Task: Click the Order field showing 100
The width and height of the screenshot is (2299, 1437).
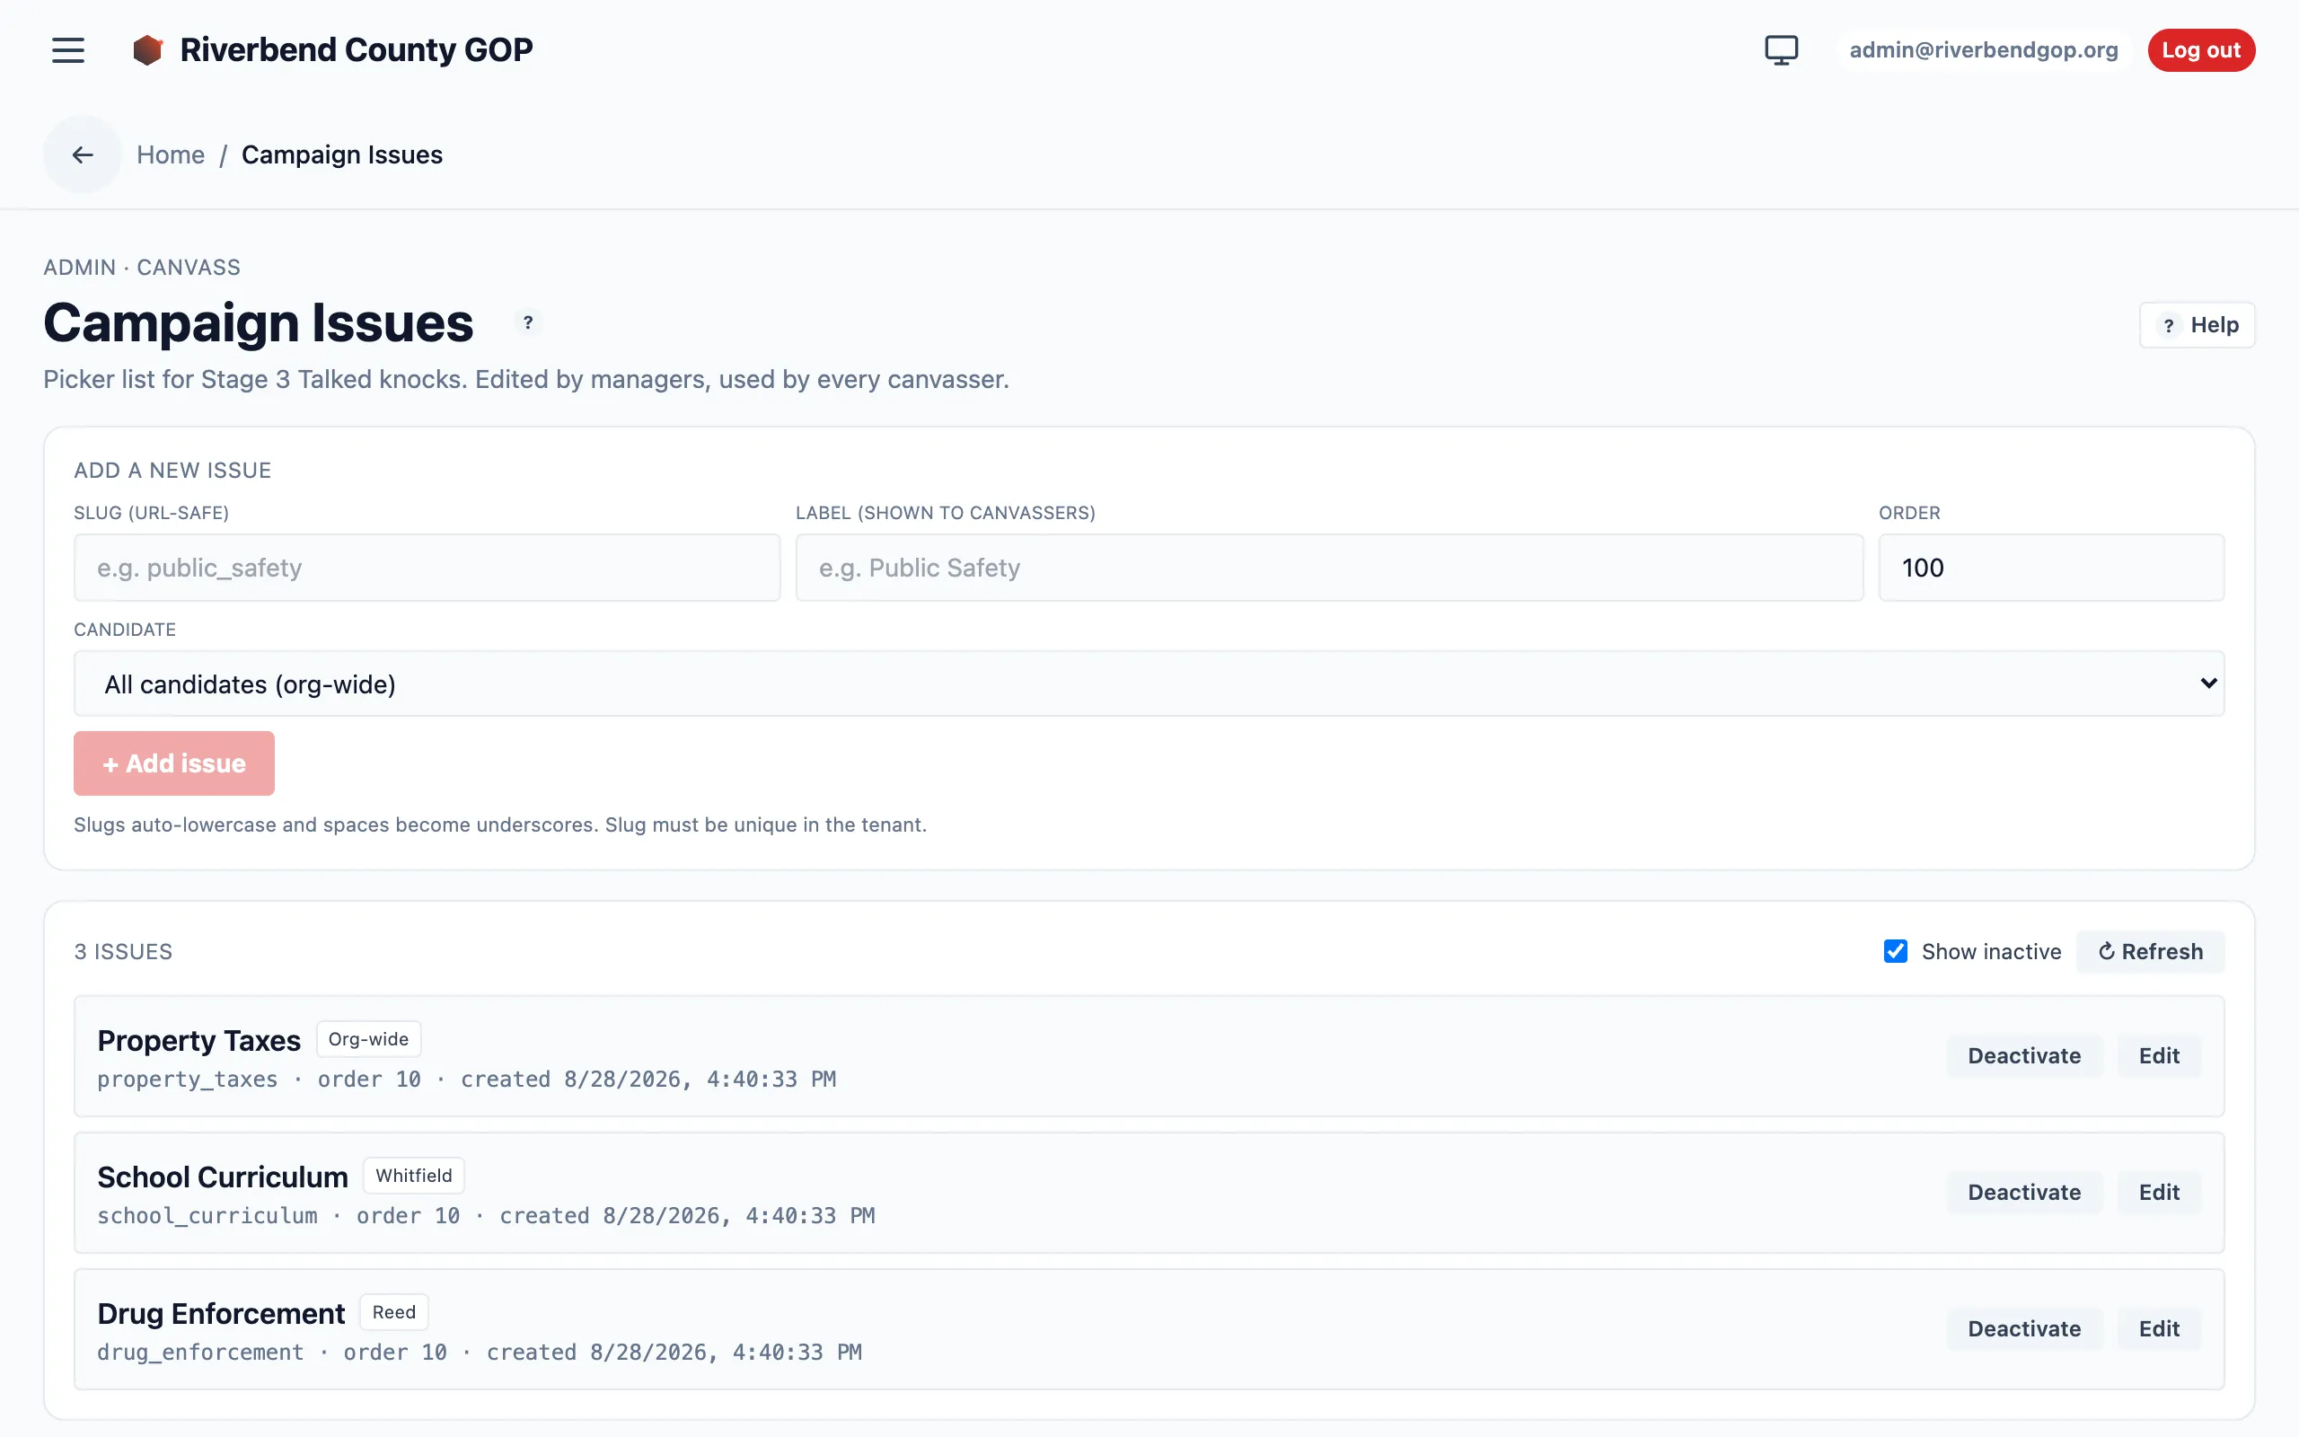Action: point(2051,568)
